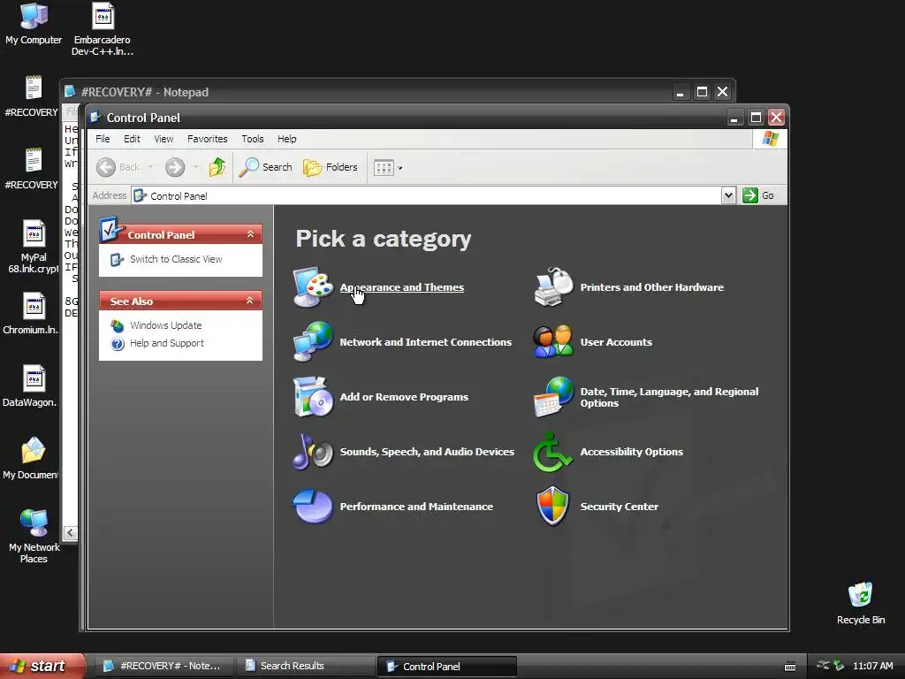Open the Accessibility Options wheelchair icon
Screen dimensions: 905x679
[553, 452]
